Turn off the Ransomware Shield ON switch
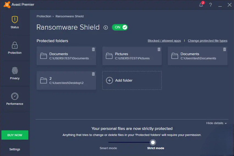This screenshot has height=156, width=234. click(x=120, y=27)
